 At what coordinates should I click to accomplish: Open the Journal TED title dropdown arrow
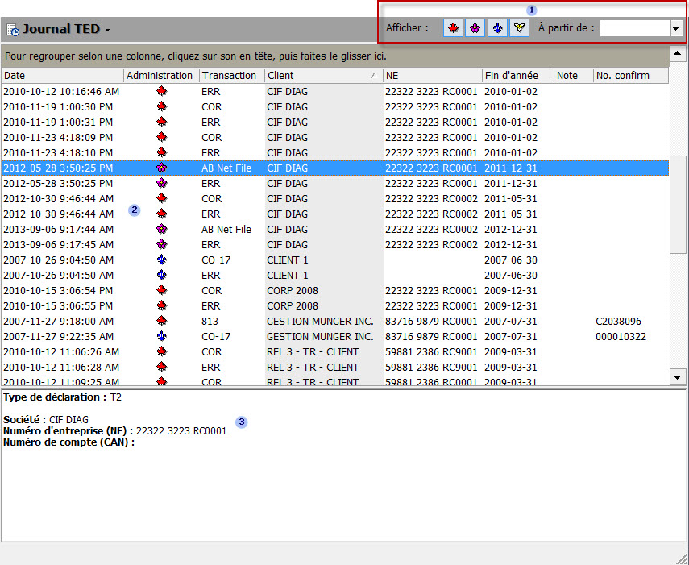tap(107, 31)
